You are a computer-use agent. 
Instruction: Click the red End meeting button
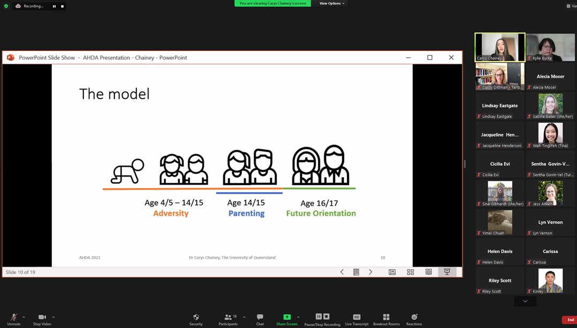(570, 320)
